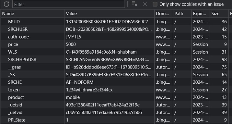
Task: Select the auth_code cookie row
Action: 116,37
